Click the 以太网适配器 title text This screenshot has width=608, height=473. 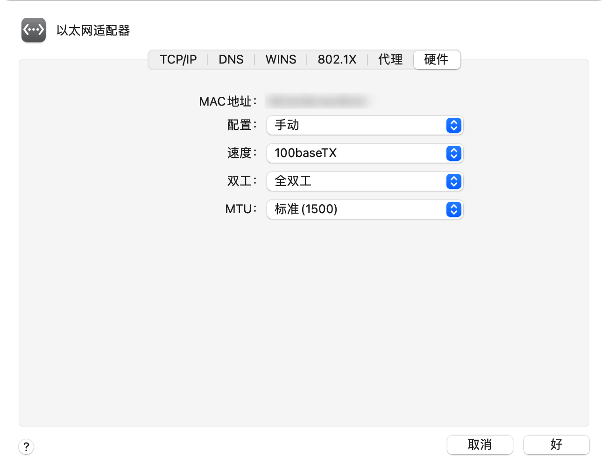click(93, 30)
